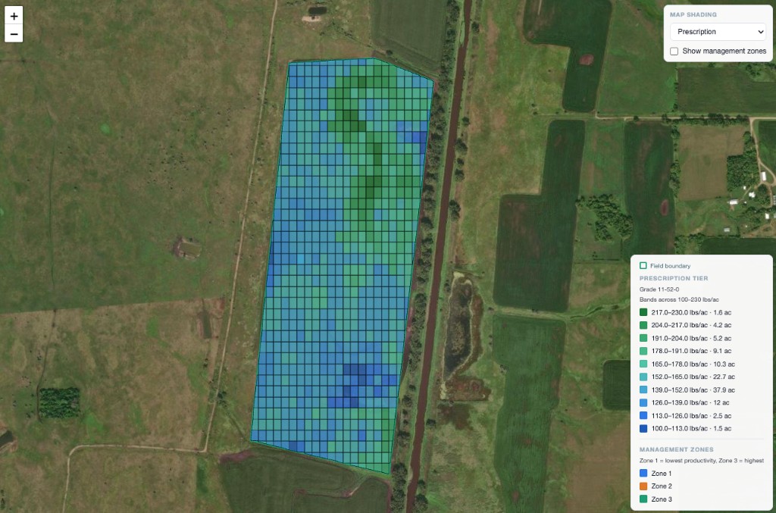Click the 'Grade 11-52-0' label

coord(659,289)
